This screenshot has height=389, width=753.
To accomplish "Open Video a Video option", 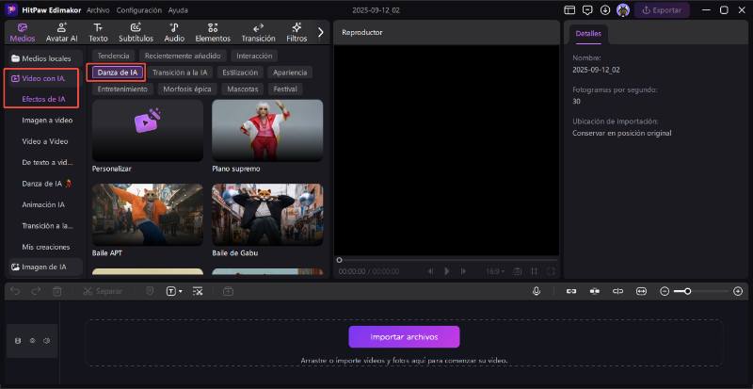I will (x=44, y=141).
